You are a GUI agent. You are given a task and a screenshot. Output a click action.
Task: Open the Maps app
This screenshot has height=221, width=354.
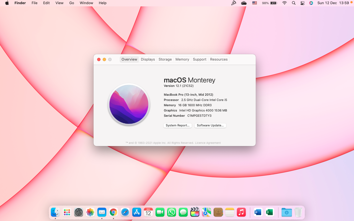206,212
